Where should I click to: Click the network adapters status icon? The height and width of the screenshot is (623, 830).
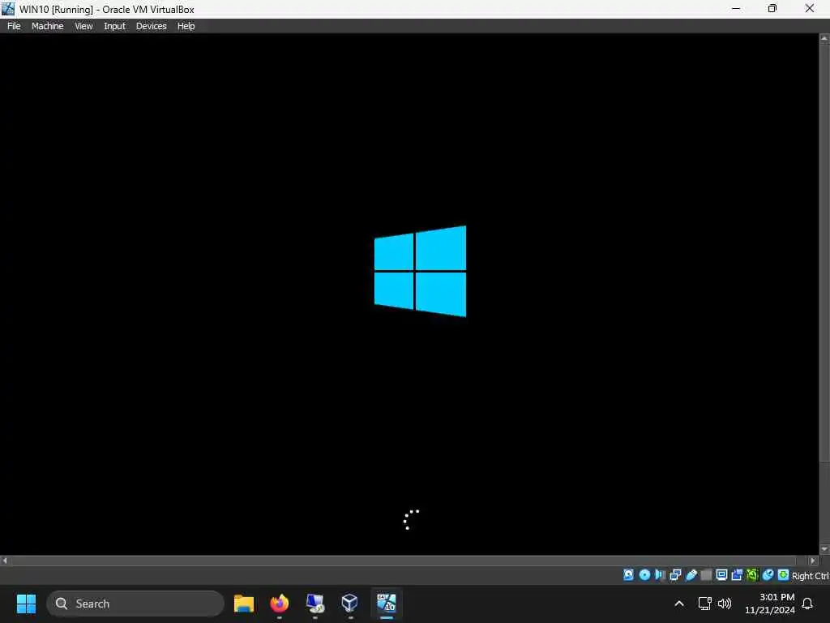[x=675, y=575]
